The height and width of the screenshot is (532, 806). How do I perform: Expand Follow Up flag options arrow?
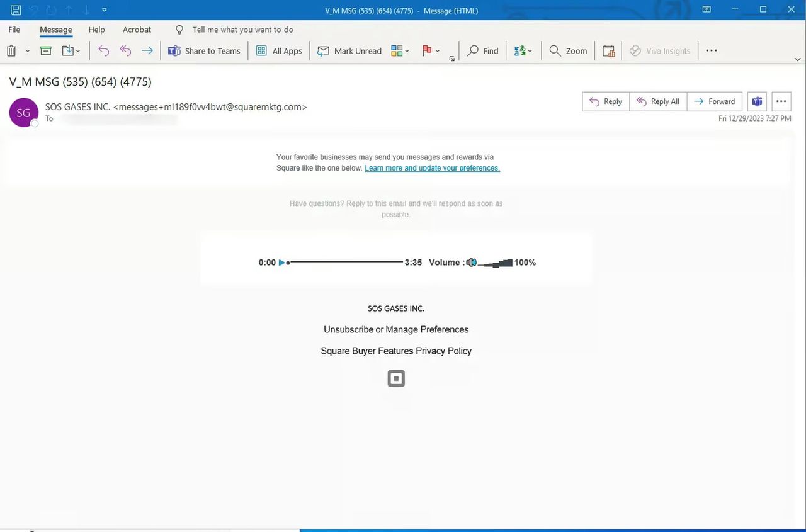(438, 51)
